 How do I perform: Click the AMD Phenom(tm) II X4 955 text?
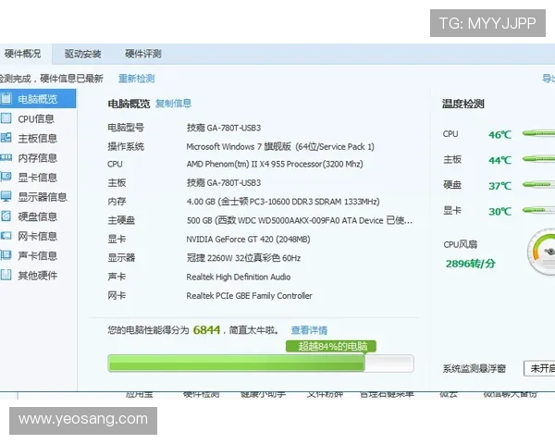tap(275, 164)
